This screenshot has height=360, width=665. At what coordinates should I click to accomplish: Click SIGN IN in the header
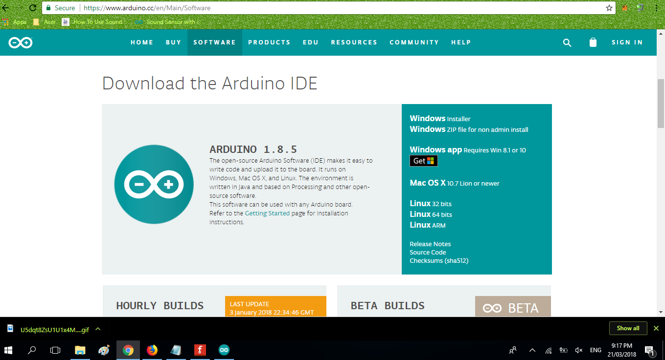[627, 42]
